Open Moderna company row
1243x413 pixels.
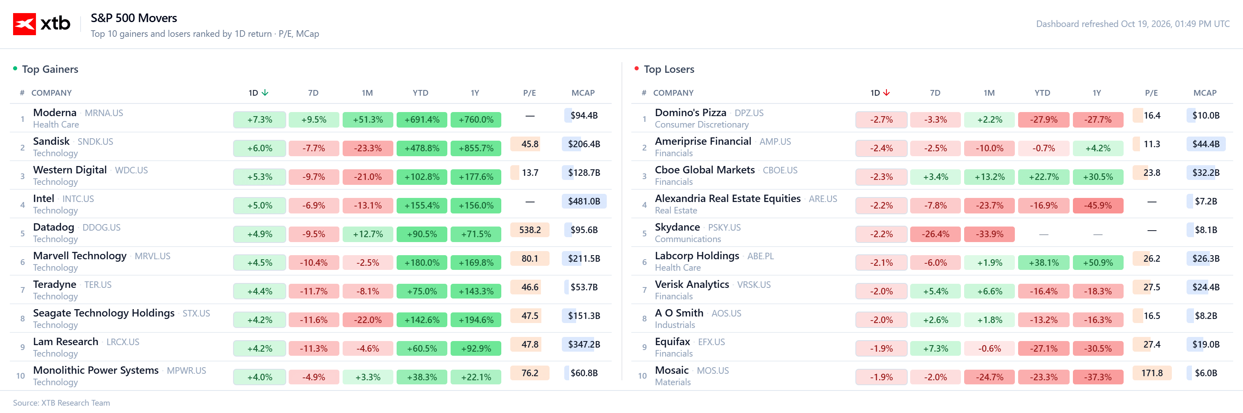coord(311,118)
